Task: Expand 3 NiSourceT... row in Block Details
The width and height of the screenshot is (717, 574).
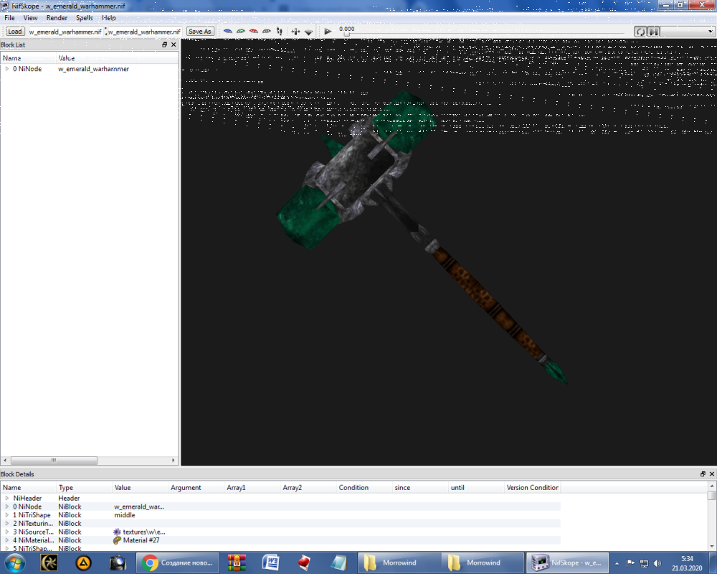Action: [7, 532]
